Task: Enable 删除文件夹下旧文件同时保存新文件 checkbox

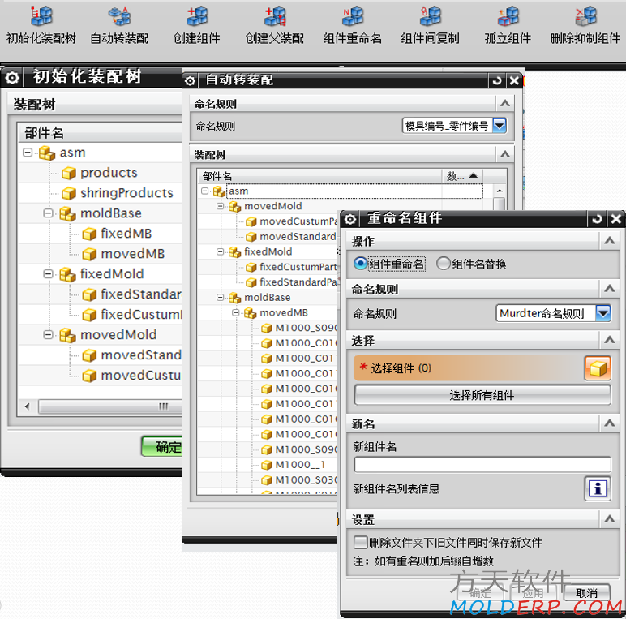Action: click(x=361, y=542)
